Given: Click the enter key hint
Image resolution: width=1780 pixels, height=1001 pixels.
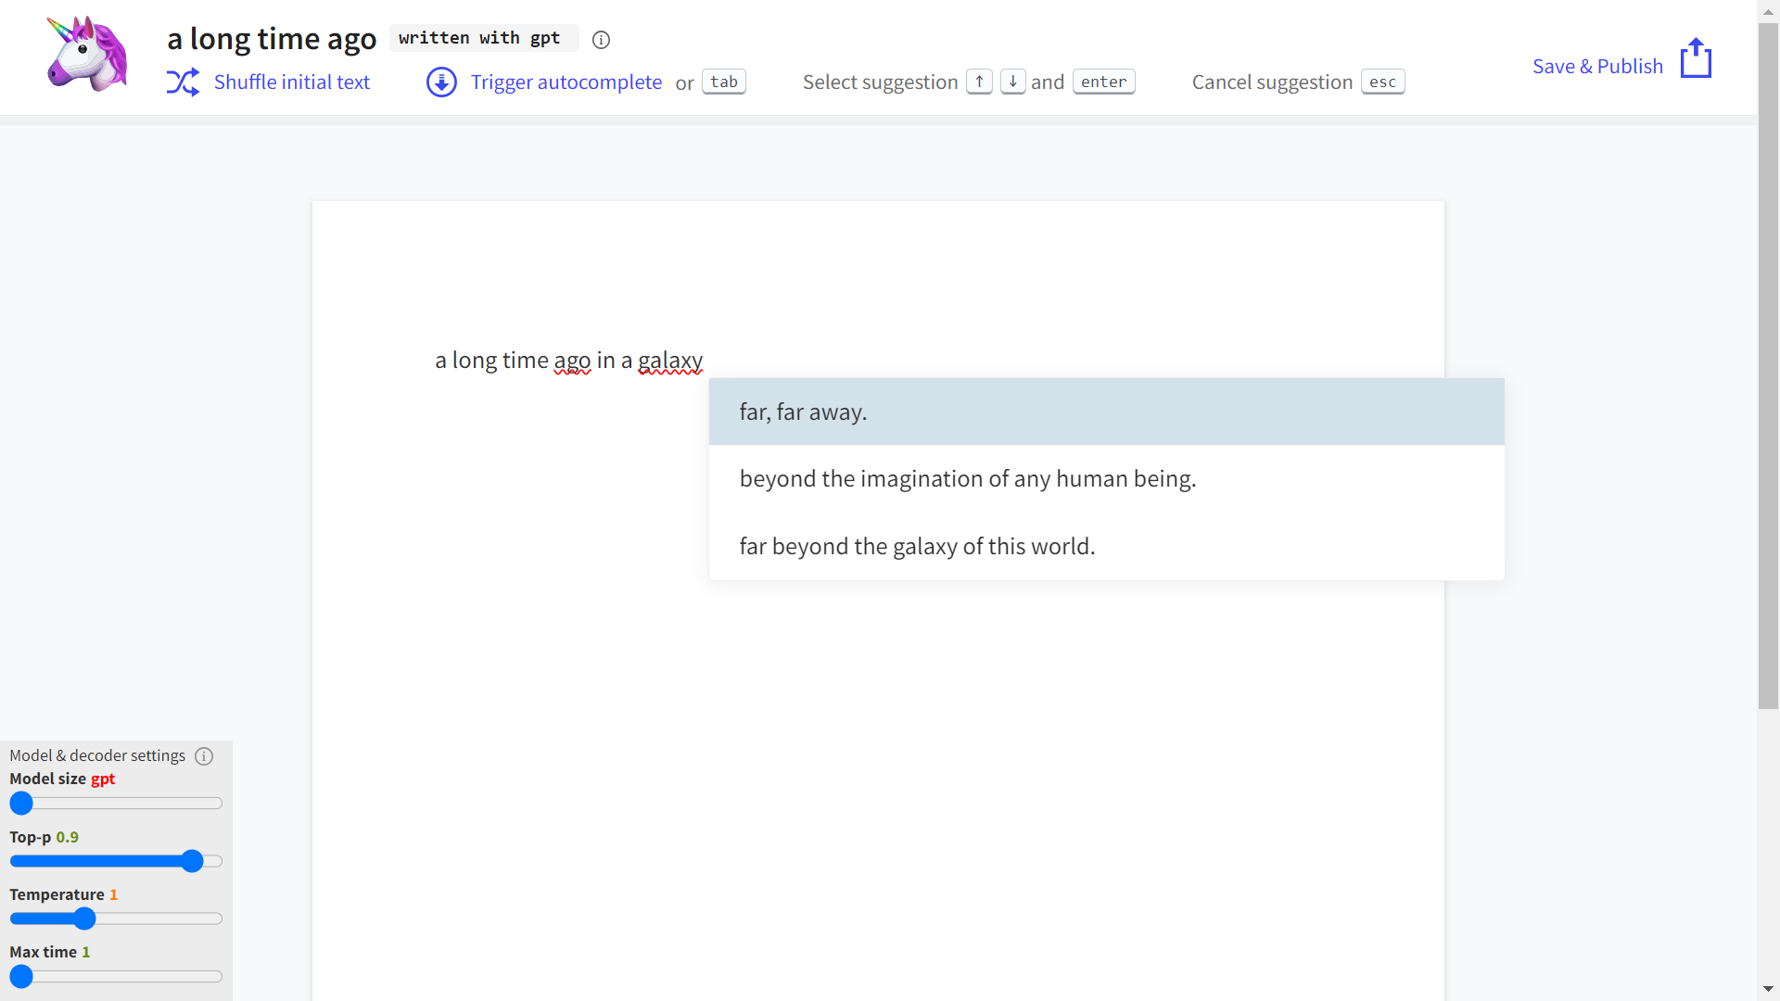Looking at the screenshot, I should (1103, 82).
